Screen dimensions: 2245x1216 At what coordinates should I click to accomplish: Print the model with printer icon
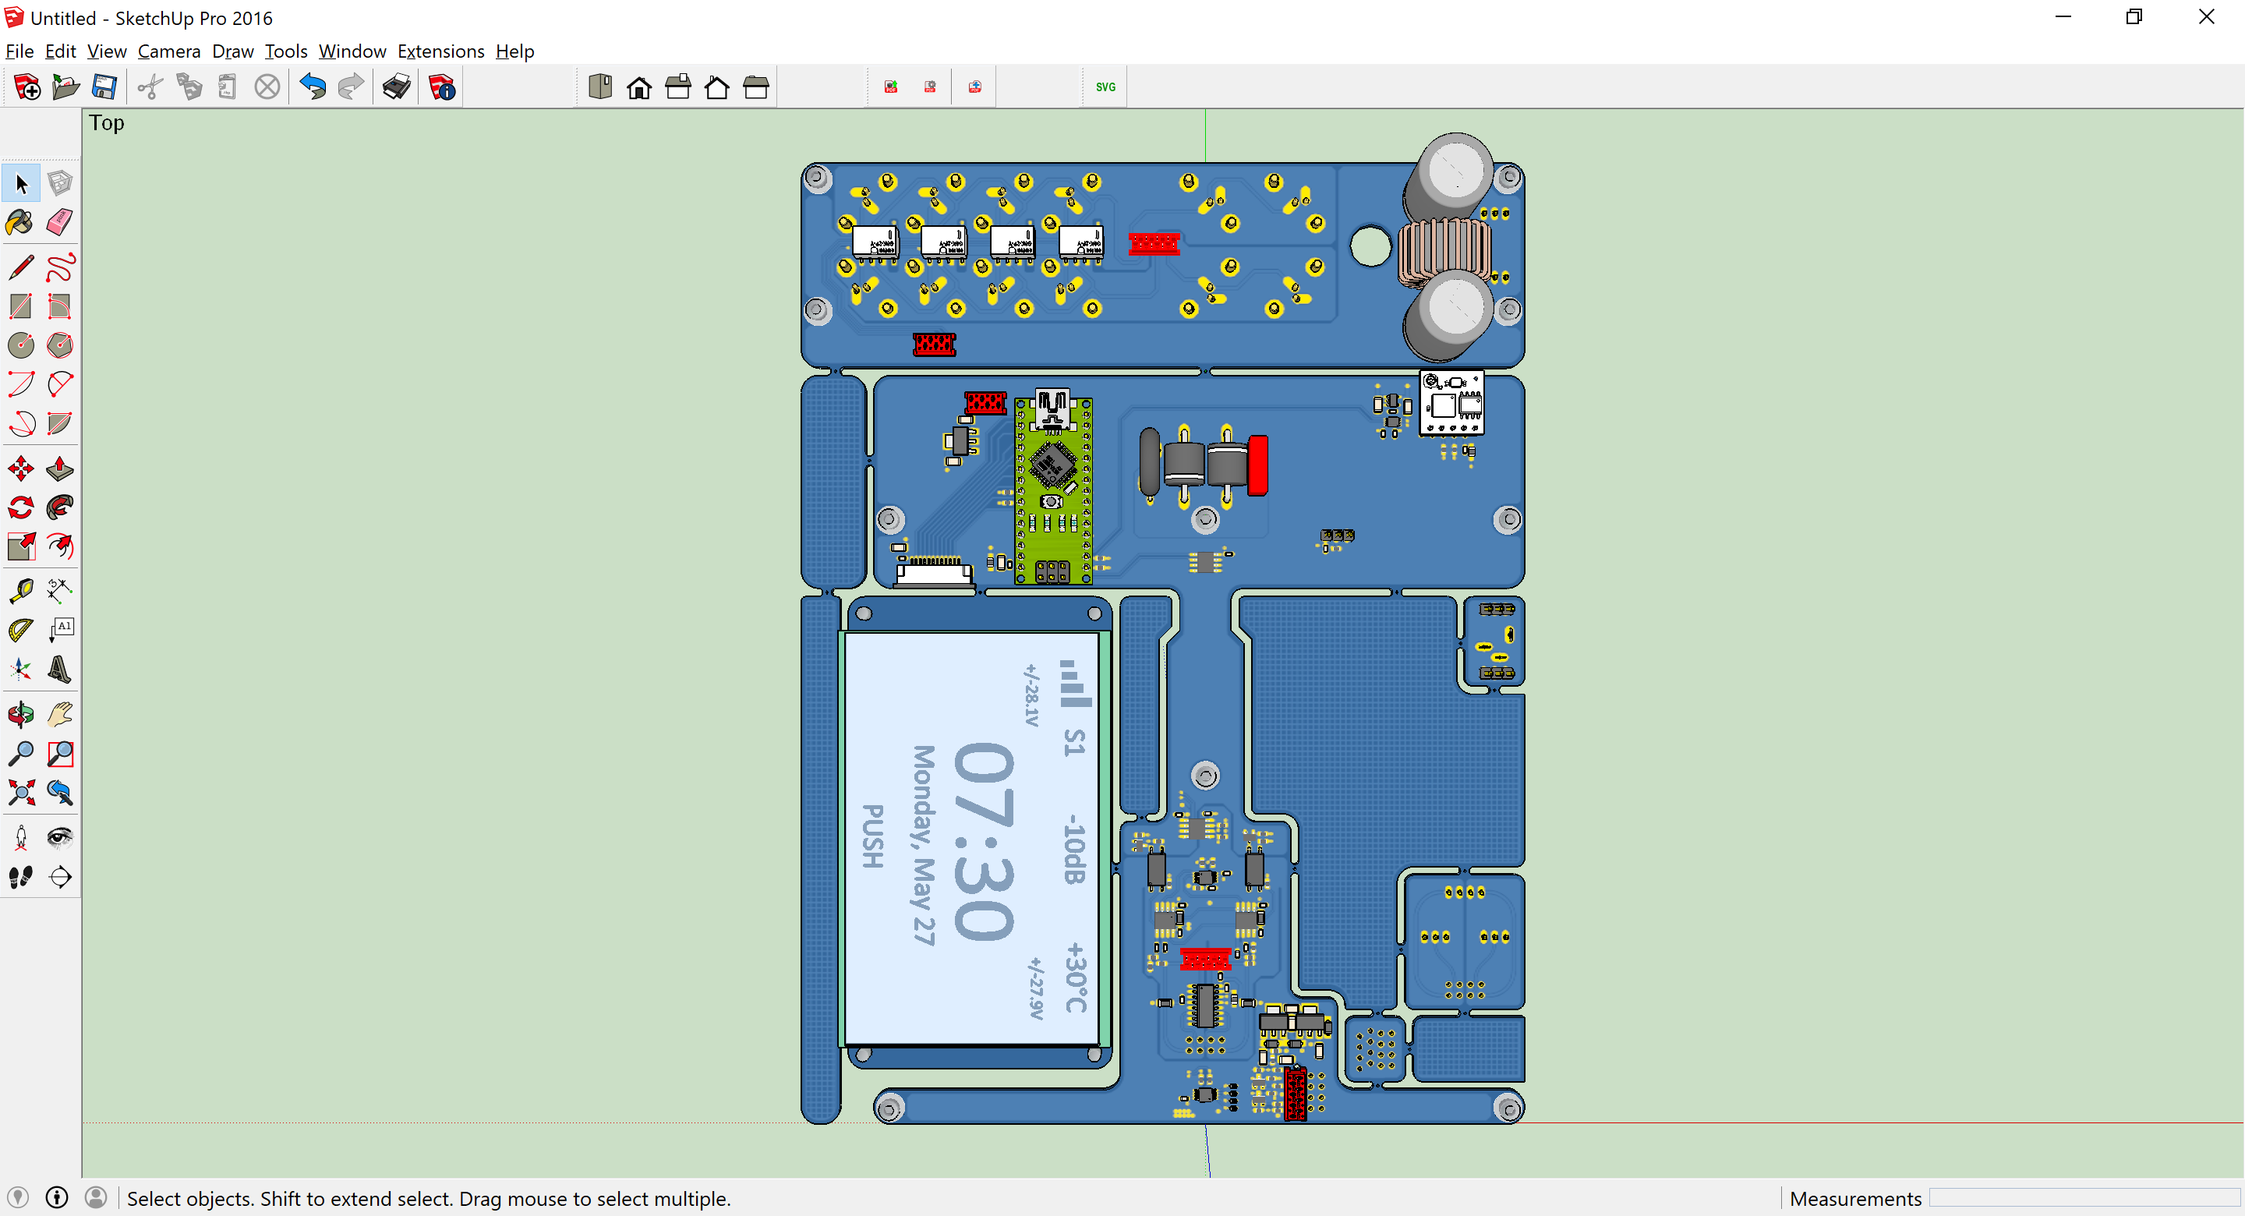pyautogui.click(x=397, y=87)
